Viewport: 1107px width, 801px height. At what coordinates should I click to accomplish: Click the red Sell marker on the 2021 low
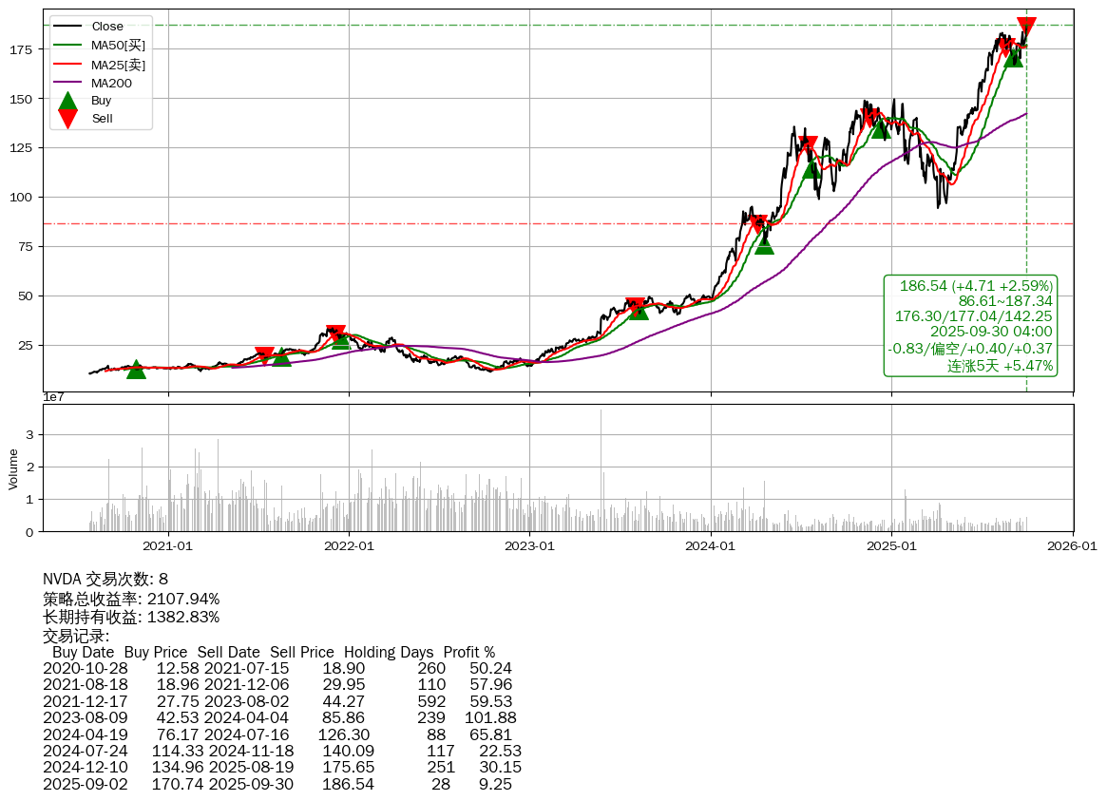[x=264, y=355]
